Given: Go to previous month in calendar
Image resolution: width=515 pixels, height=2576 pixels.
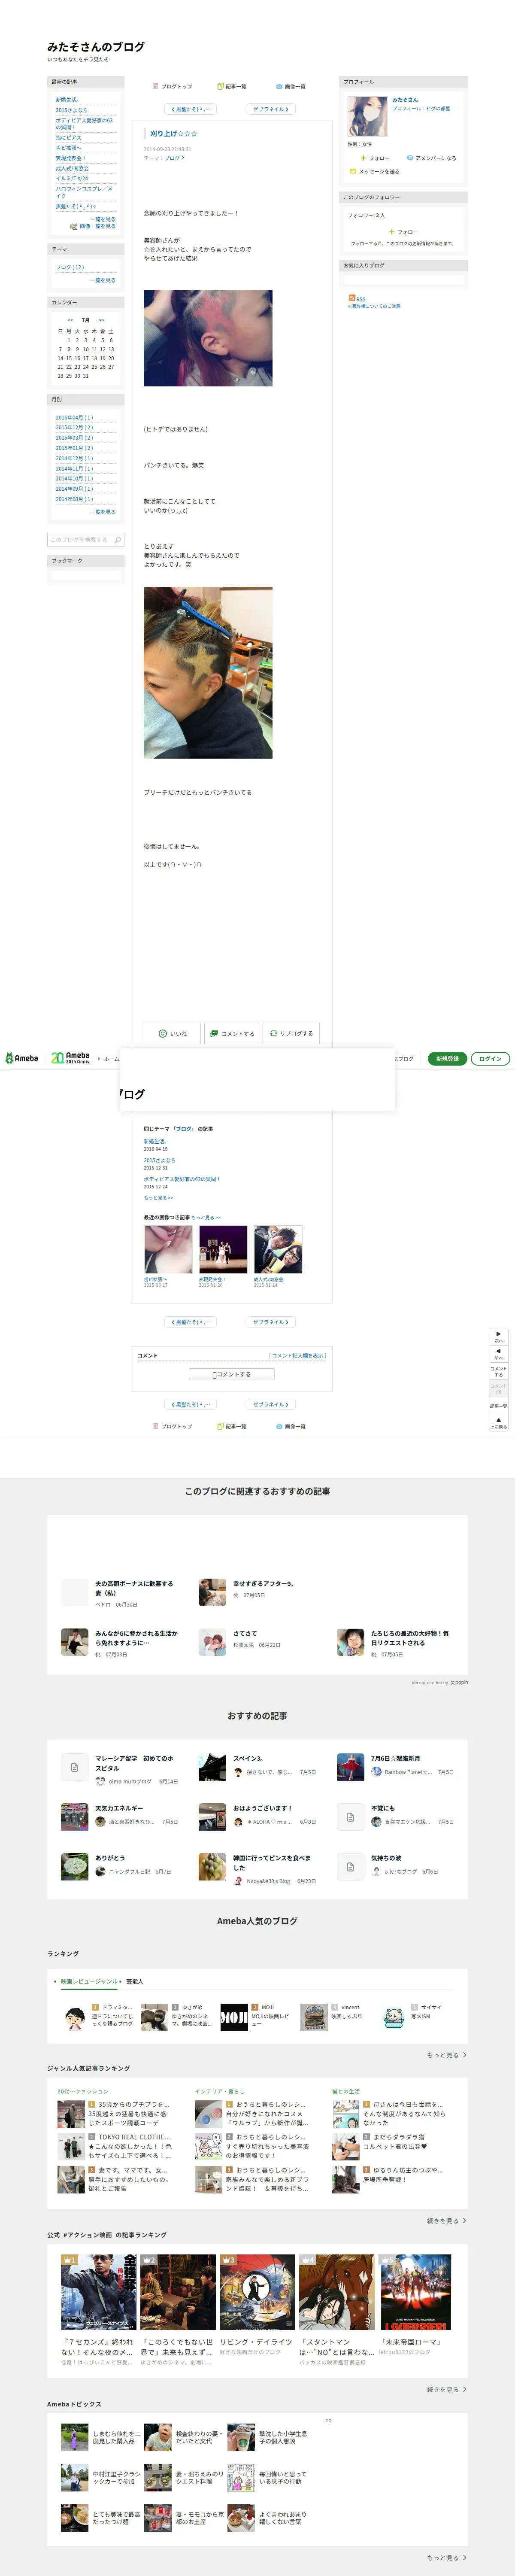Looking at the screenshot, I should click(x=70, y=320).
